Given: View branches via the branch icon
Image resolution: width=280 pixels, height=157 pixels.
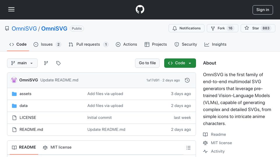Looking at the screenshot, I should pyautogui.click(x=46, y=63).
